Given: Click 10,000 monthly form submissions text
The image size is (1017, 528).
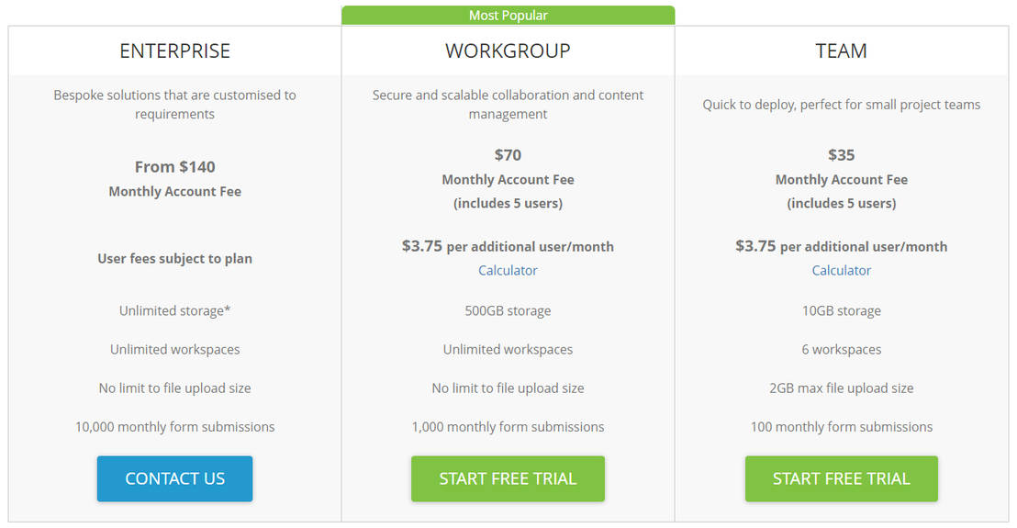Looking at the screenshot, I should [x=174, y=426].
